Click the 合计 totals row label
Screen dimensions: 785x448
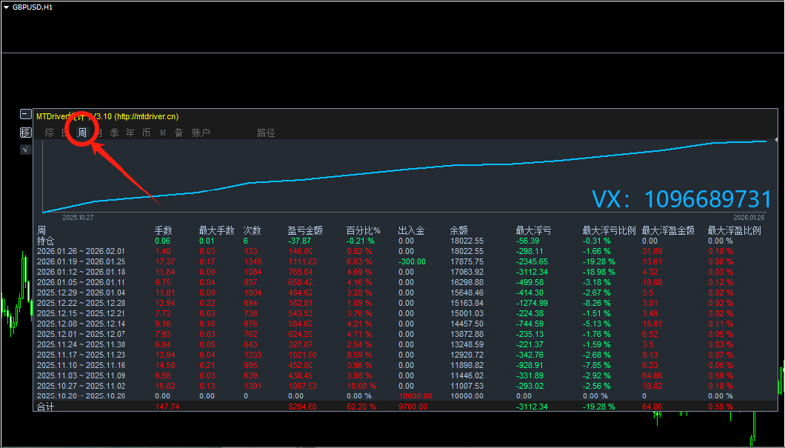pyautogui.click(x=46, y=407)
